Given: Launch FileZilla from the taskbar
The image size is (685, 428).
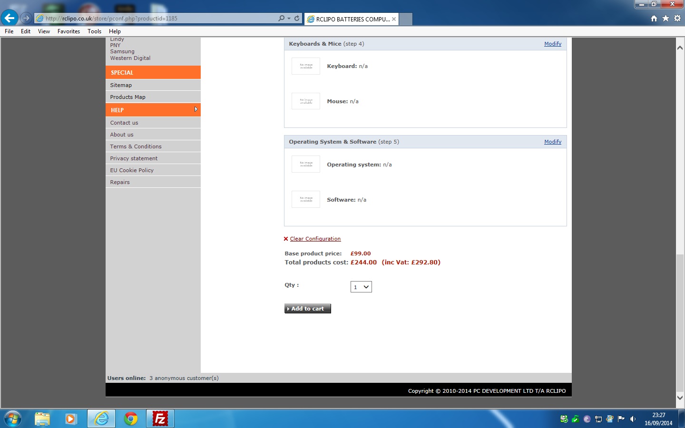Looking at the screenshot, I should [160, 418].
